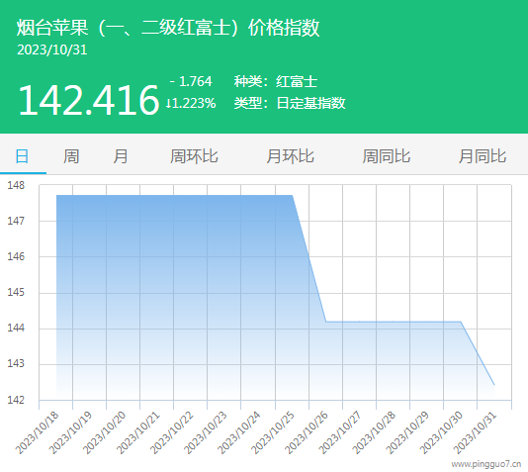
Task: Click the 类型: 日定基指数 label
Action: point(290,103)
